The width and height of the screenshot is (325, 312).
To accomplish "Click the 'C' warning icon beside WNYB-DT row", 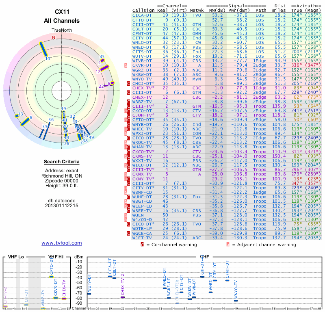I will [x=128, y=124].
